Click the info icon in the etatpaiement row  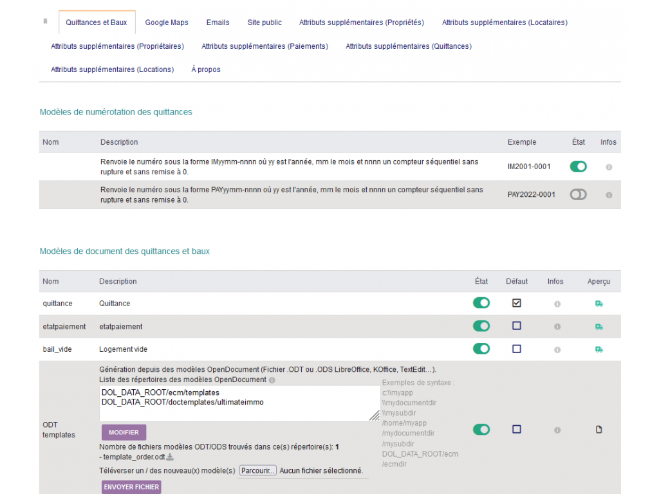coord(557,326)
